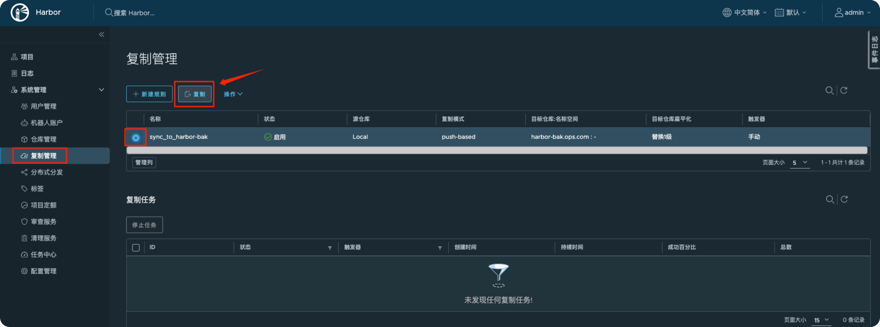The width and height of the screenshot is (880, 327).
Task: Open tasks page size dropdown showing 15
Action: (x=821, y=320)
